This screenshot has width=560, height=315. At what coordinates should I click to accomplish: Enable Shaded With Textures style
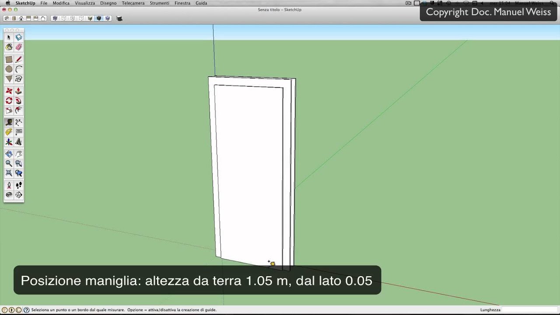(99, 18)
